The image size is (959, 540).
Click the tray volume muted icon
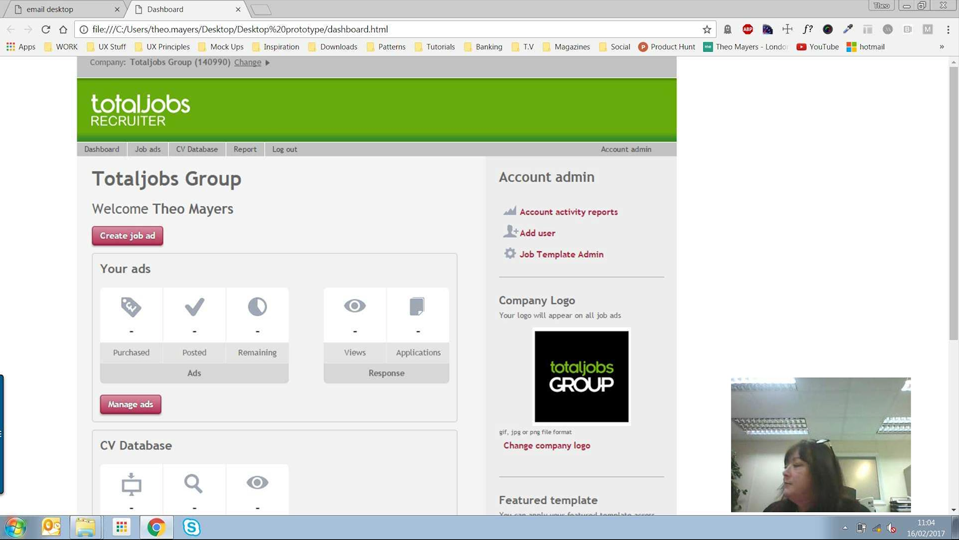pos(891,528)
